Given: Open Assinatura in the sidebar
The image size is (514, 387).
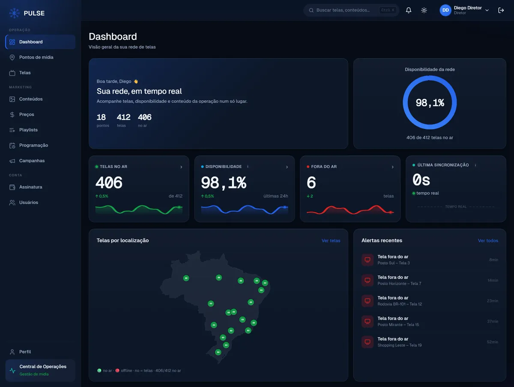Looking at the screenshot, I should click(x=40, y=187).
